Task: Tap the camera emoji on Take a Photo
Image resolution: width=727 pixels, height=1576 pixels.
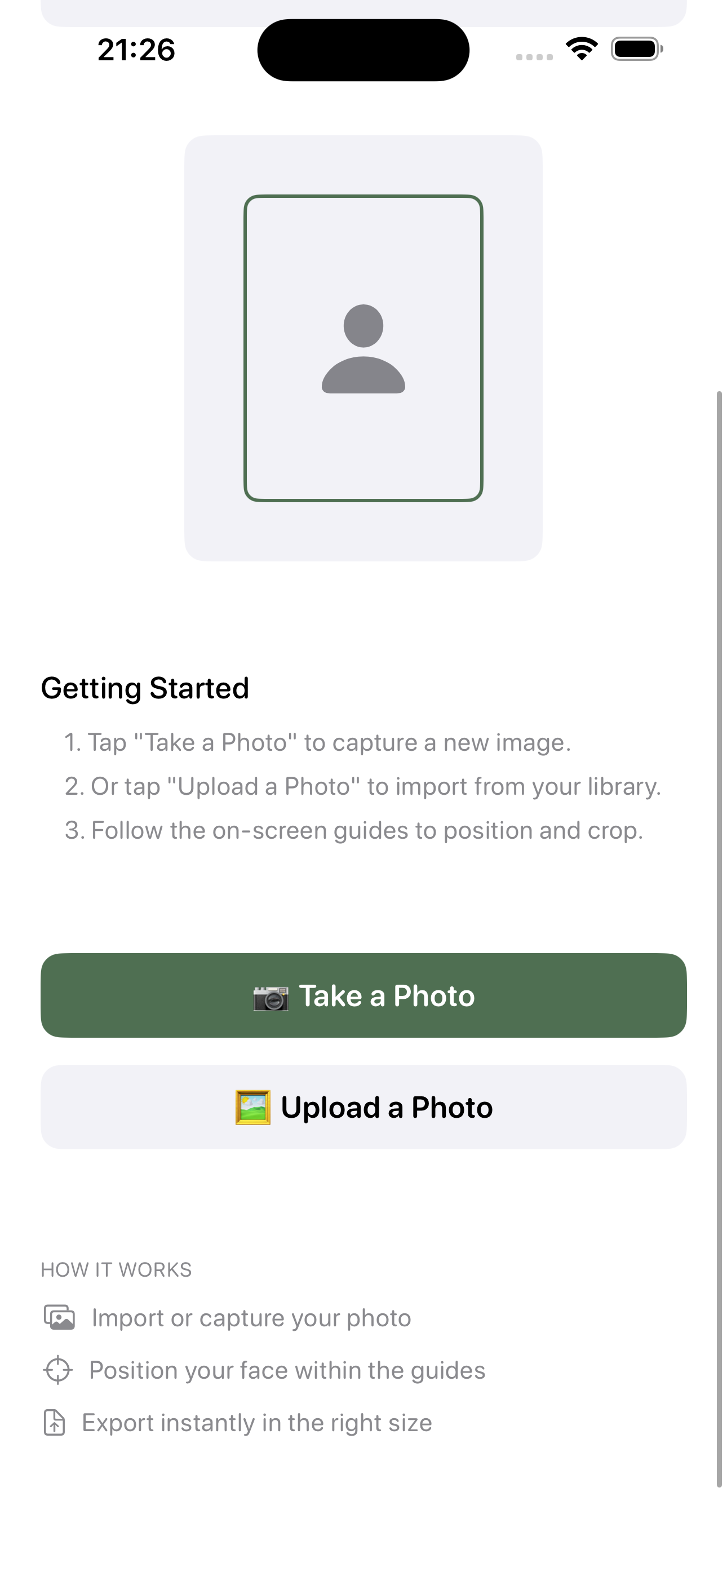Action: pos(271,997)
